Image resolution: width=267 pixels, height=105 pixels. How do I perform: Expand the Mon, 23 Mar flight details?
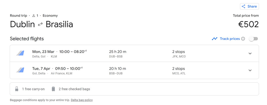pyautogui.click(x=250, y=54)
